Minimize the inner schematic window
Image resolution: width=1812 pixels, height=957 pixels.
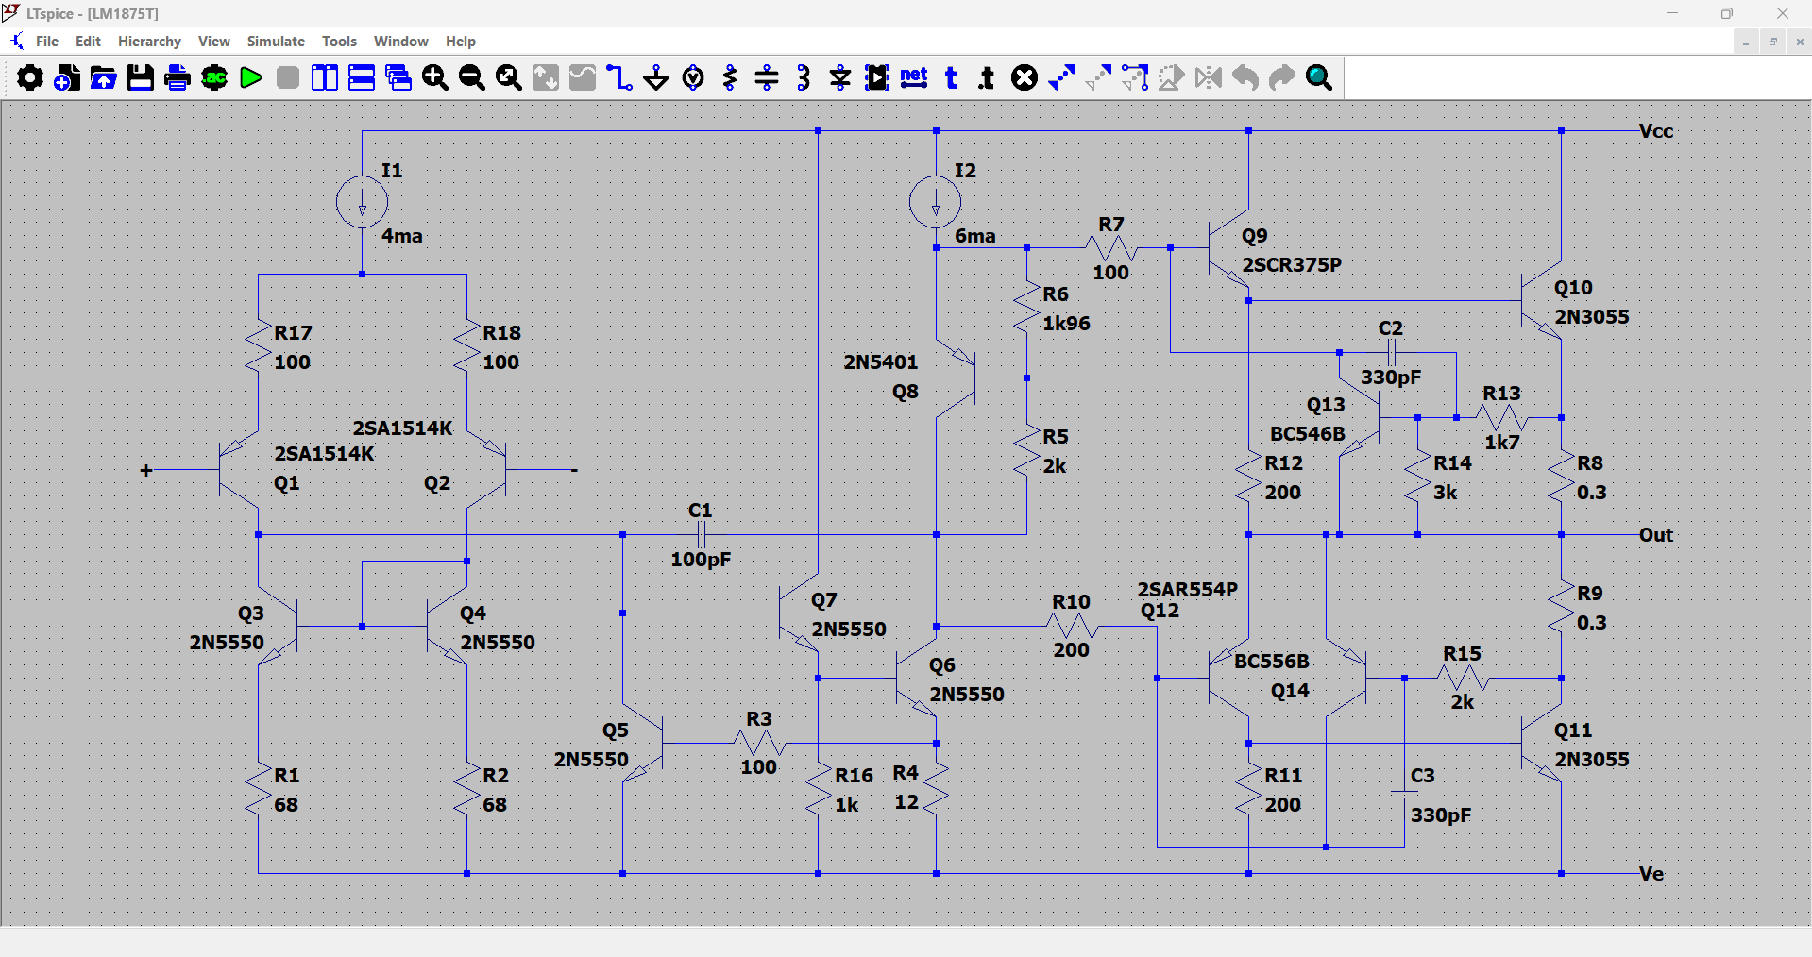(x=1746, y=42)
